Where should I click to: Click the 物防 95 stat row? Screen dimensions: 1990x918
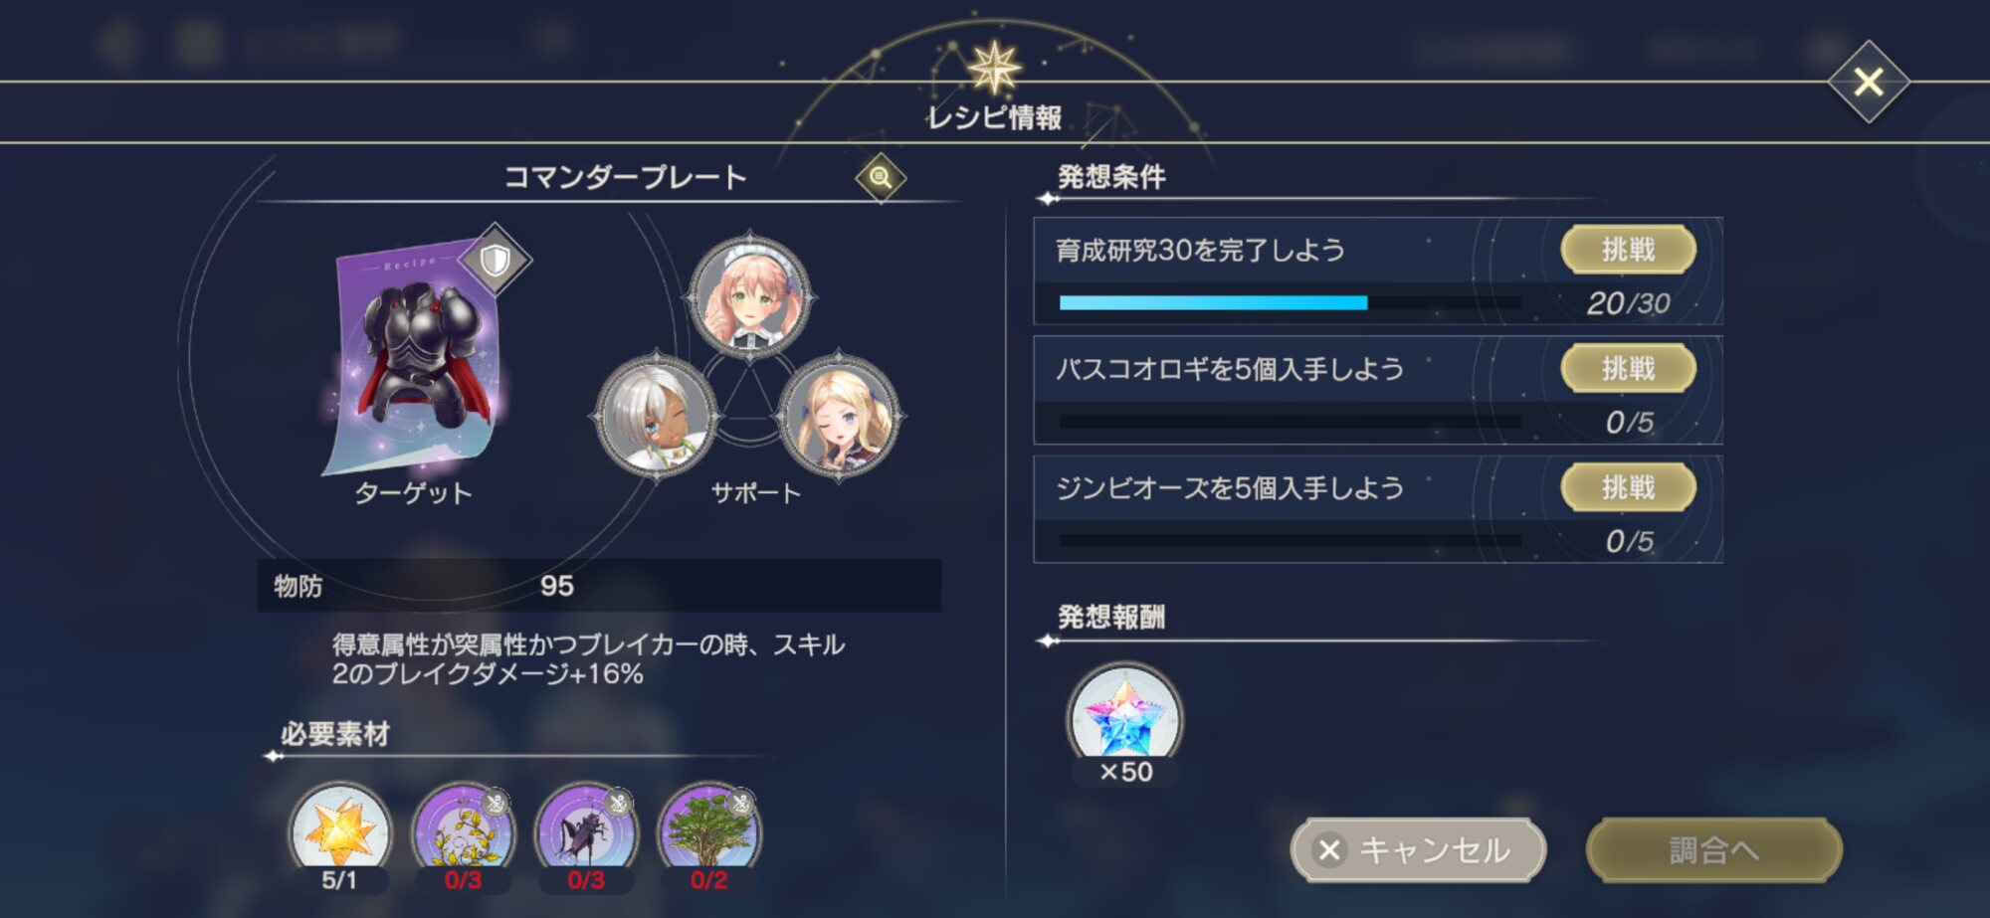(599, 586)
